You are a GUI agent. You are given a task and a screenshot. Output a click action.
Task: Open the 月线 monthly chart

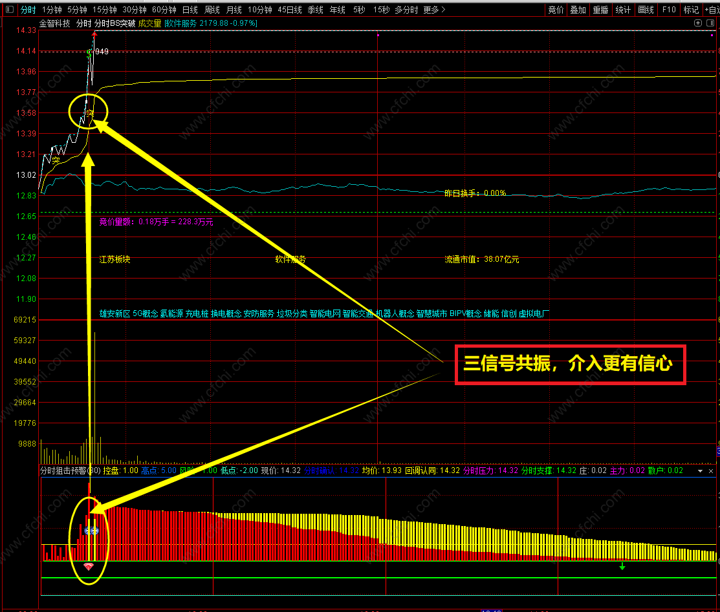click(x=234, y=10)
